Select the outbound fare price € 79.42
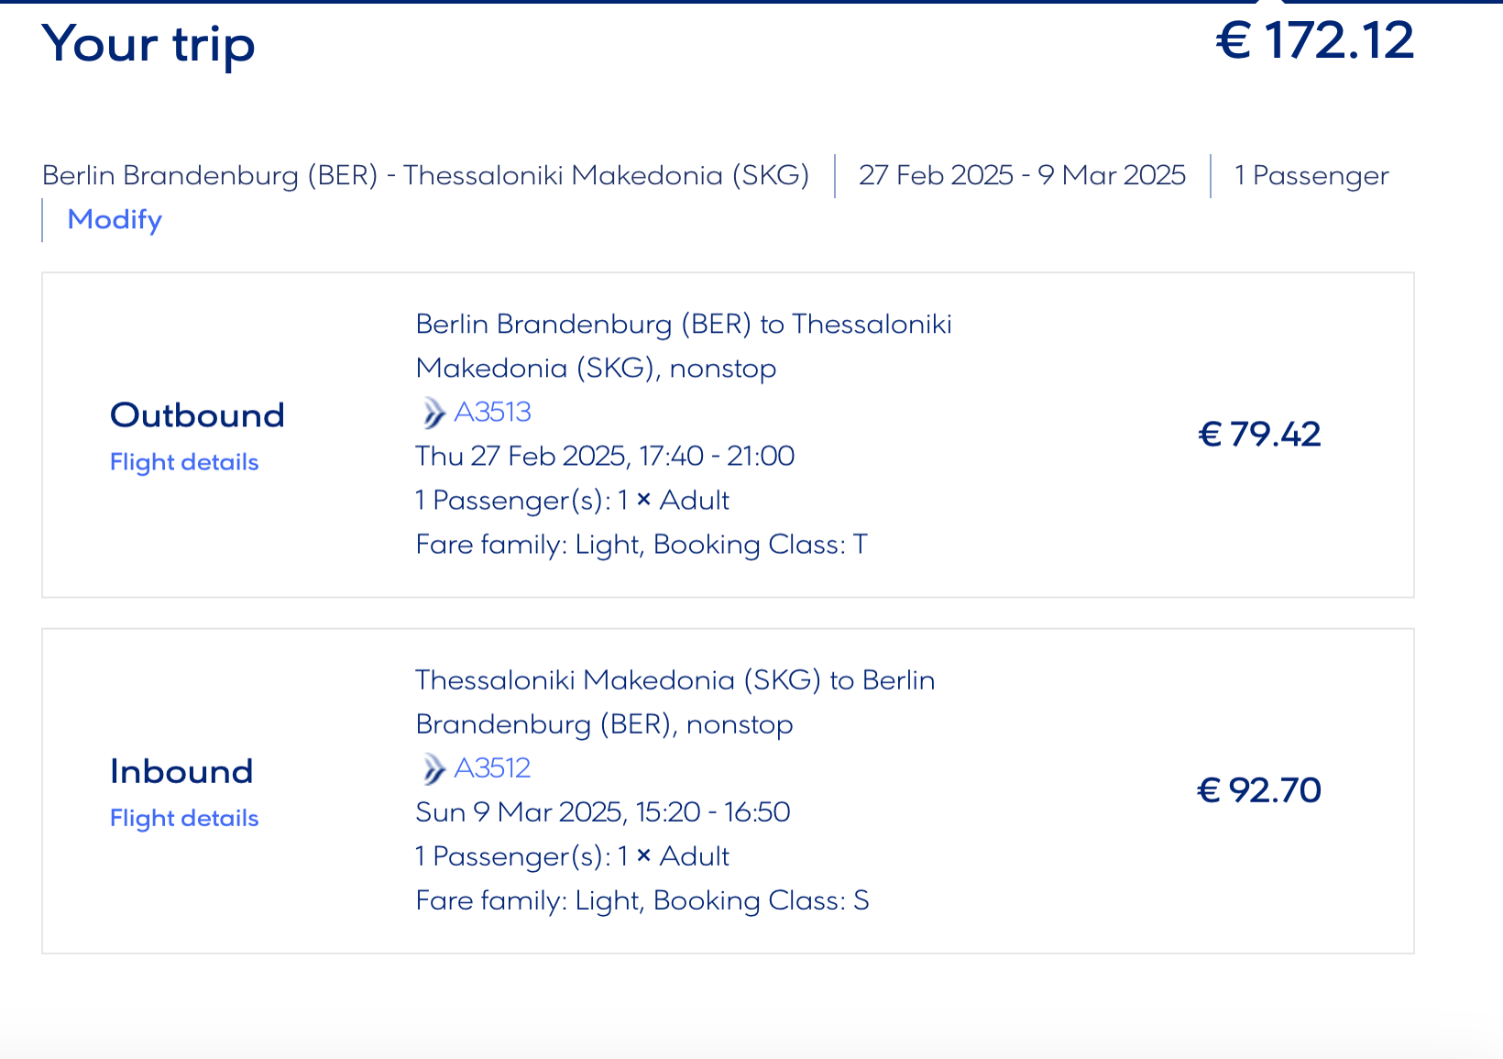This screenshot has width=1503, height=1059. [x=1259, y=435]
